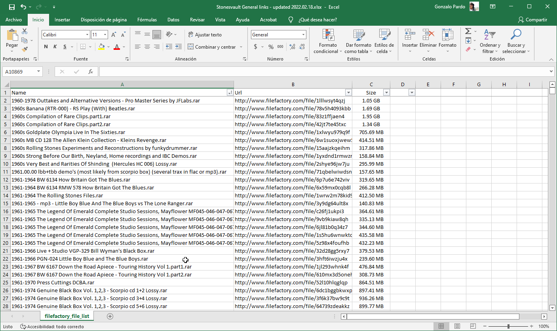
Task: Switch to the Revisar tab
Action: [x=198, y=20]
